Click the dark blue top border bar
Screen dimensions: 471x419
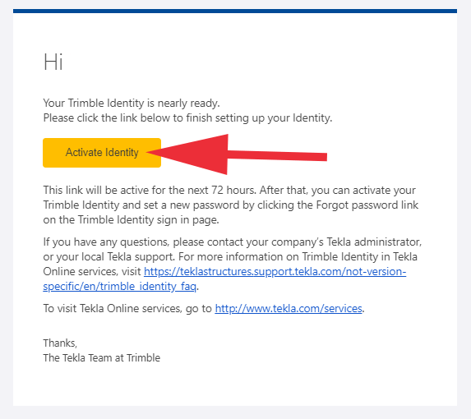click(x=235, y=12)
